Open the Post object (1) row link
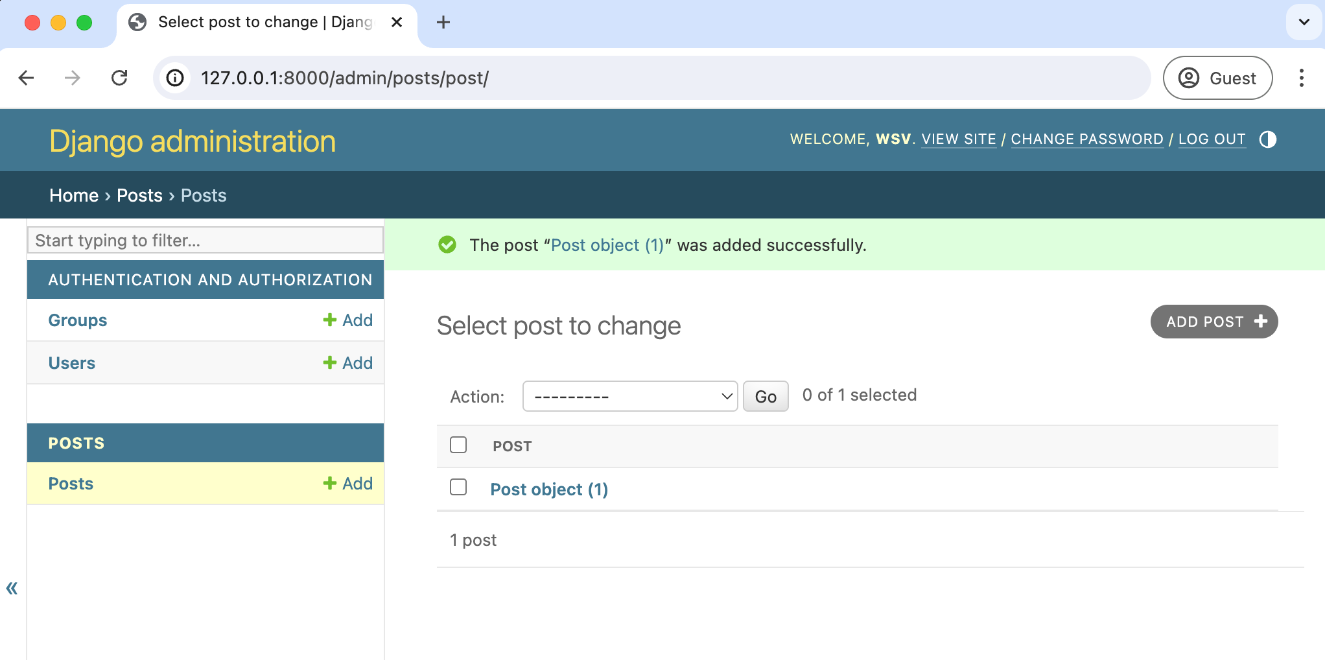Viewport: 1325px width, 660px height. (x=549, y=489)
